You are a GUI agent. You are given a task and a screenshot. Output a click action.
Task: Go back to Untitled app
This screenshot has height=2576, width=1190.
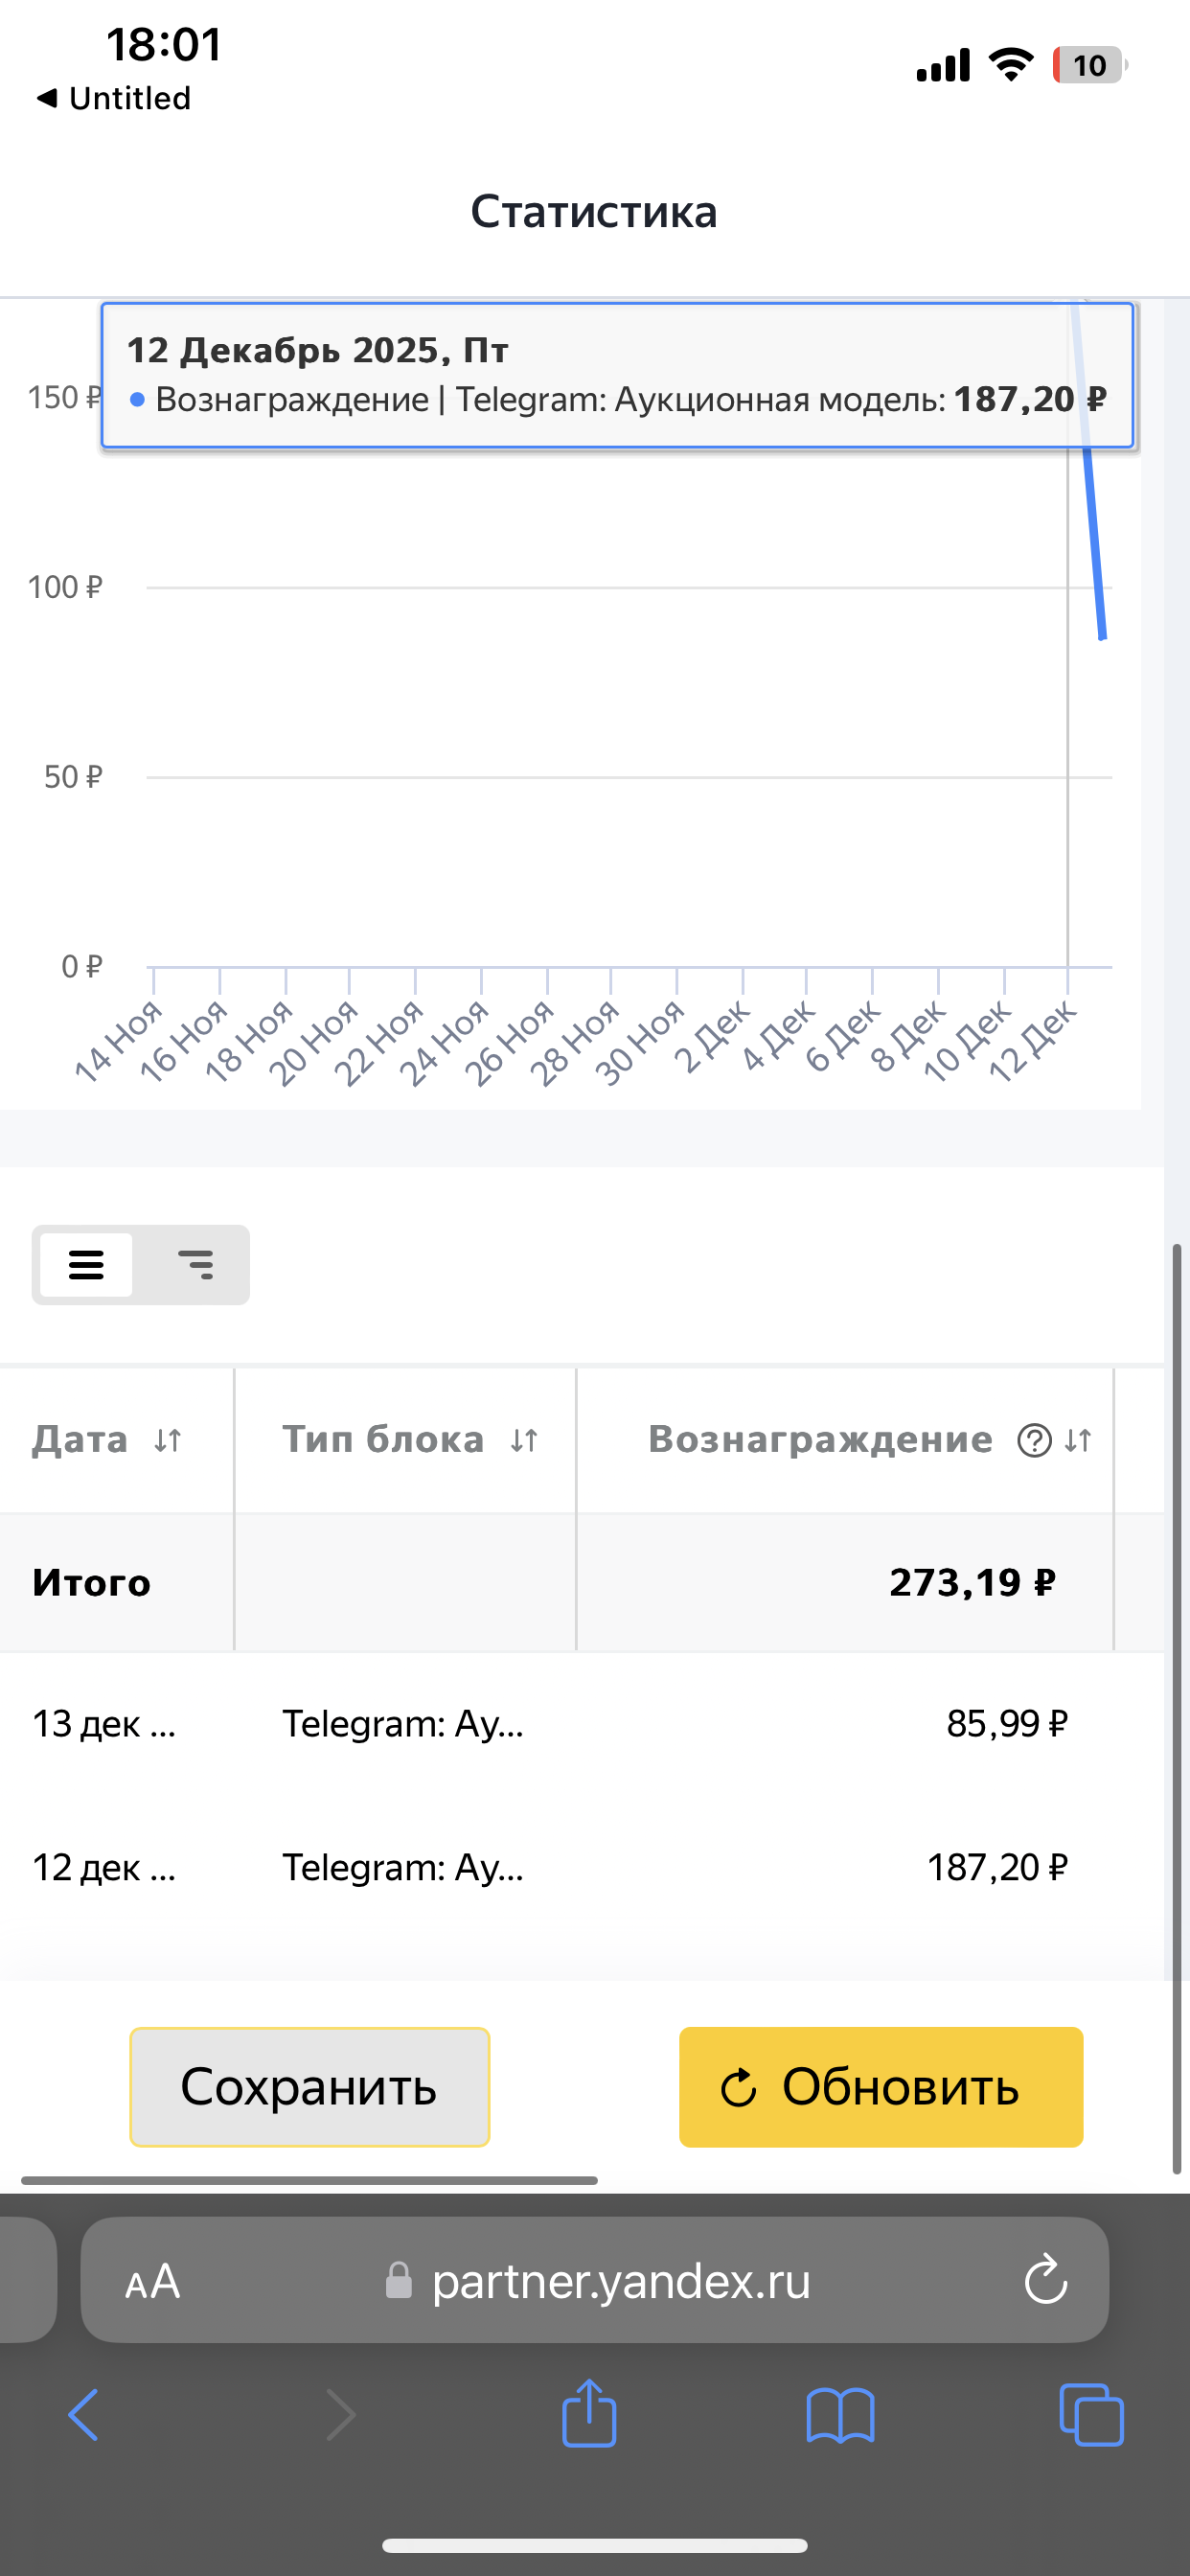click(113, 98)
